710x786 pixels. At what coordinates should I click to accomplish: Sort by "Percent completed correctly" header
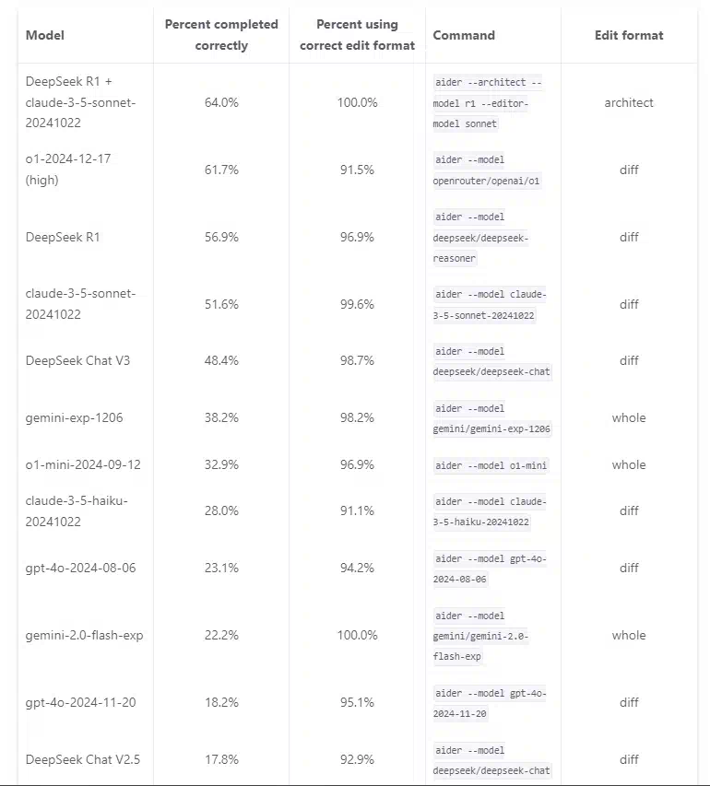221,35
